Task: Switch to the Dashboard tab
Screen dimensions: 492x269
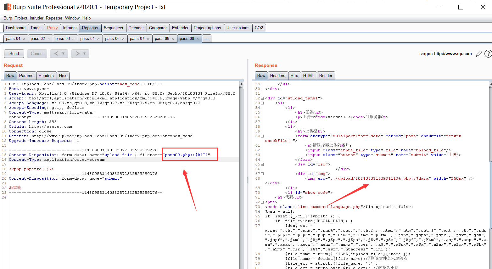Action: coord(16,28)
